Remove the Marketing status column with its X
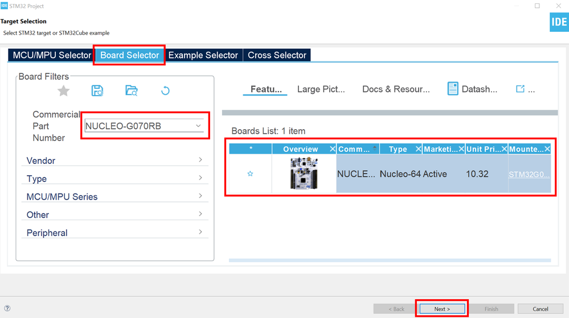 tap(461, 149)
